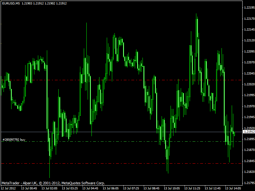Click the 13 Jul 04:45 time label

[90, 188]
